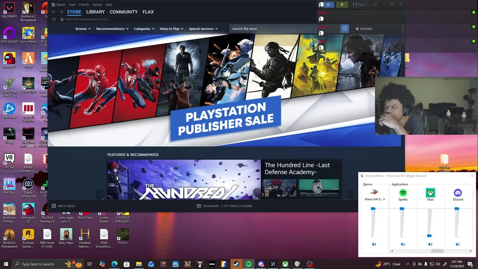Click Add a Game button
Screen dimensions: 478x269
click(63, 206)
